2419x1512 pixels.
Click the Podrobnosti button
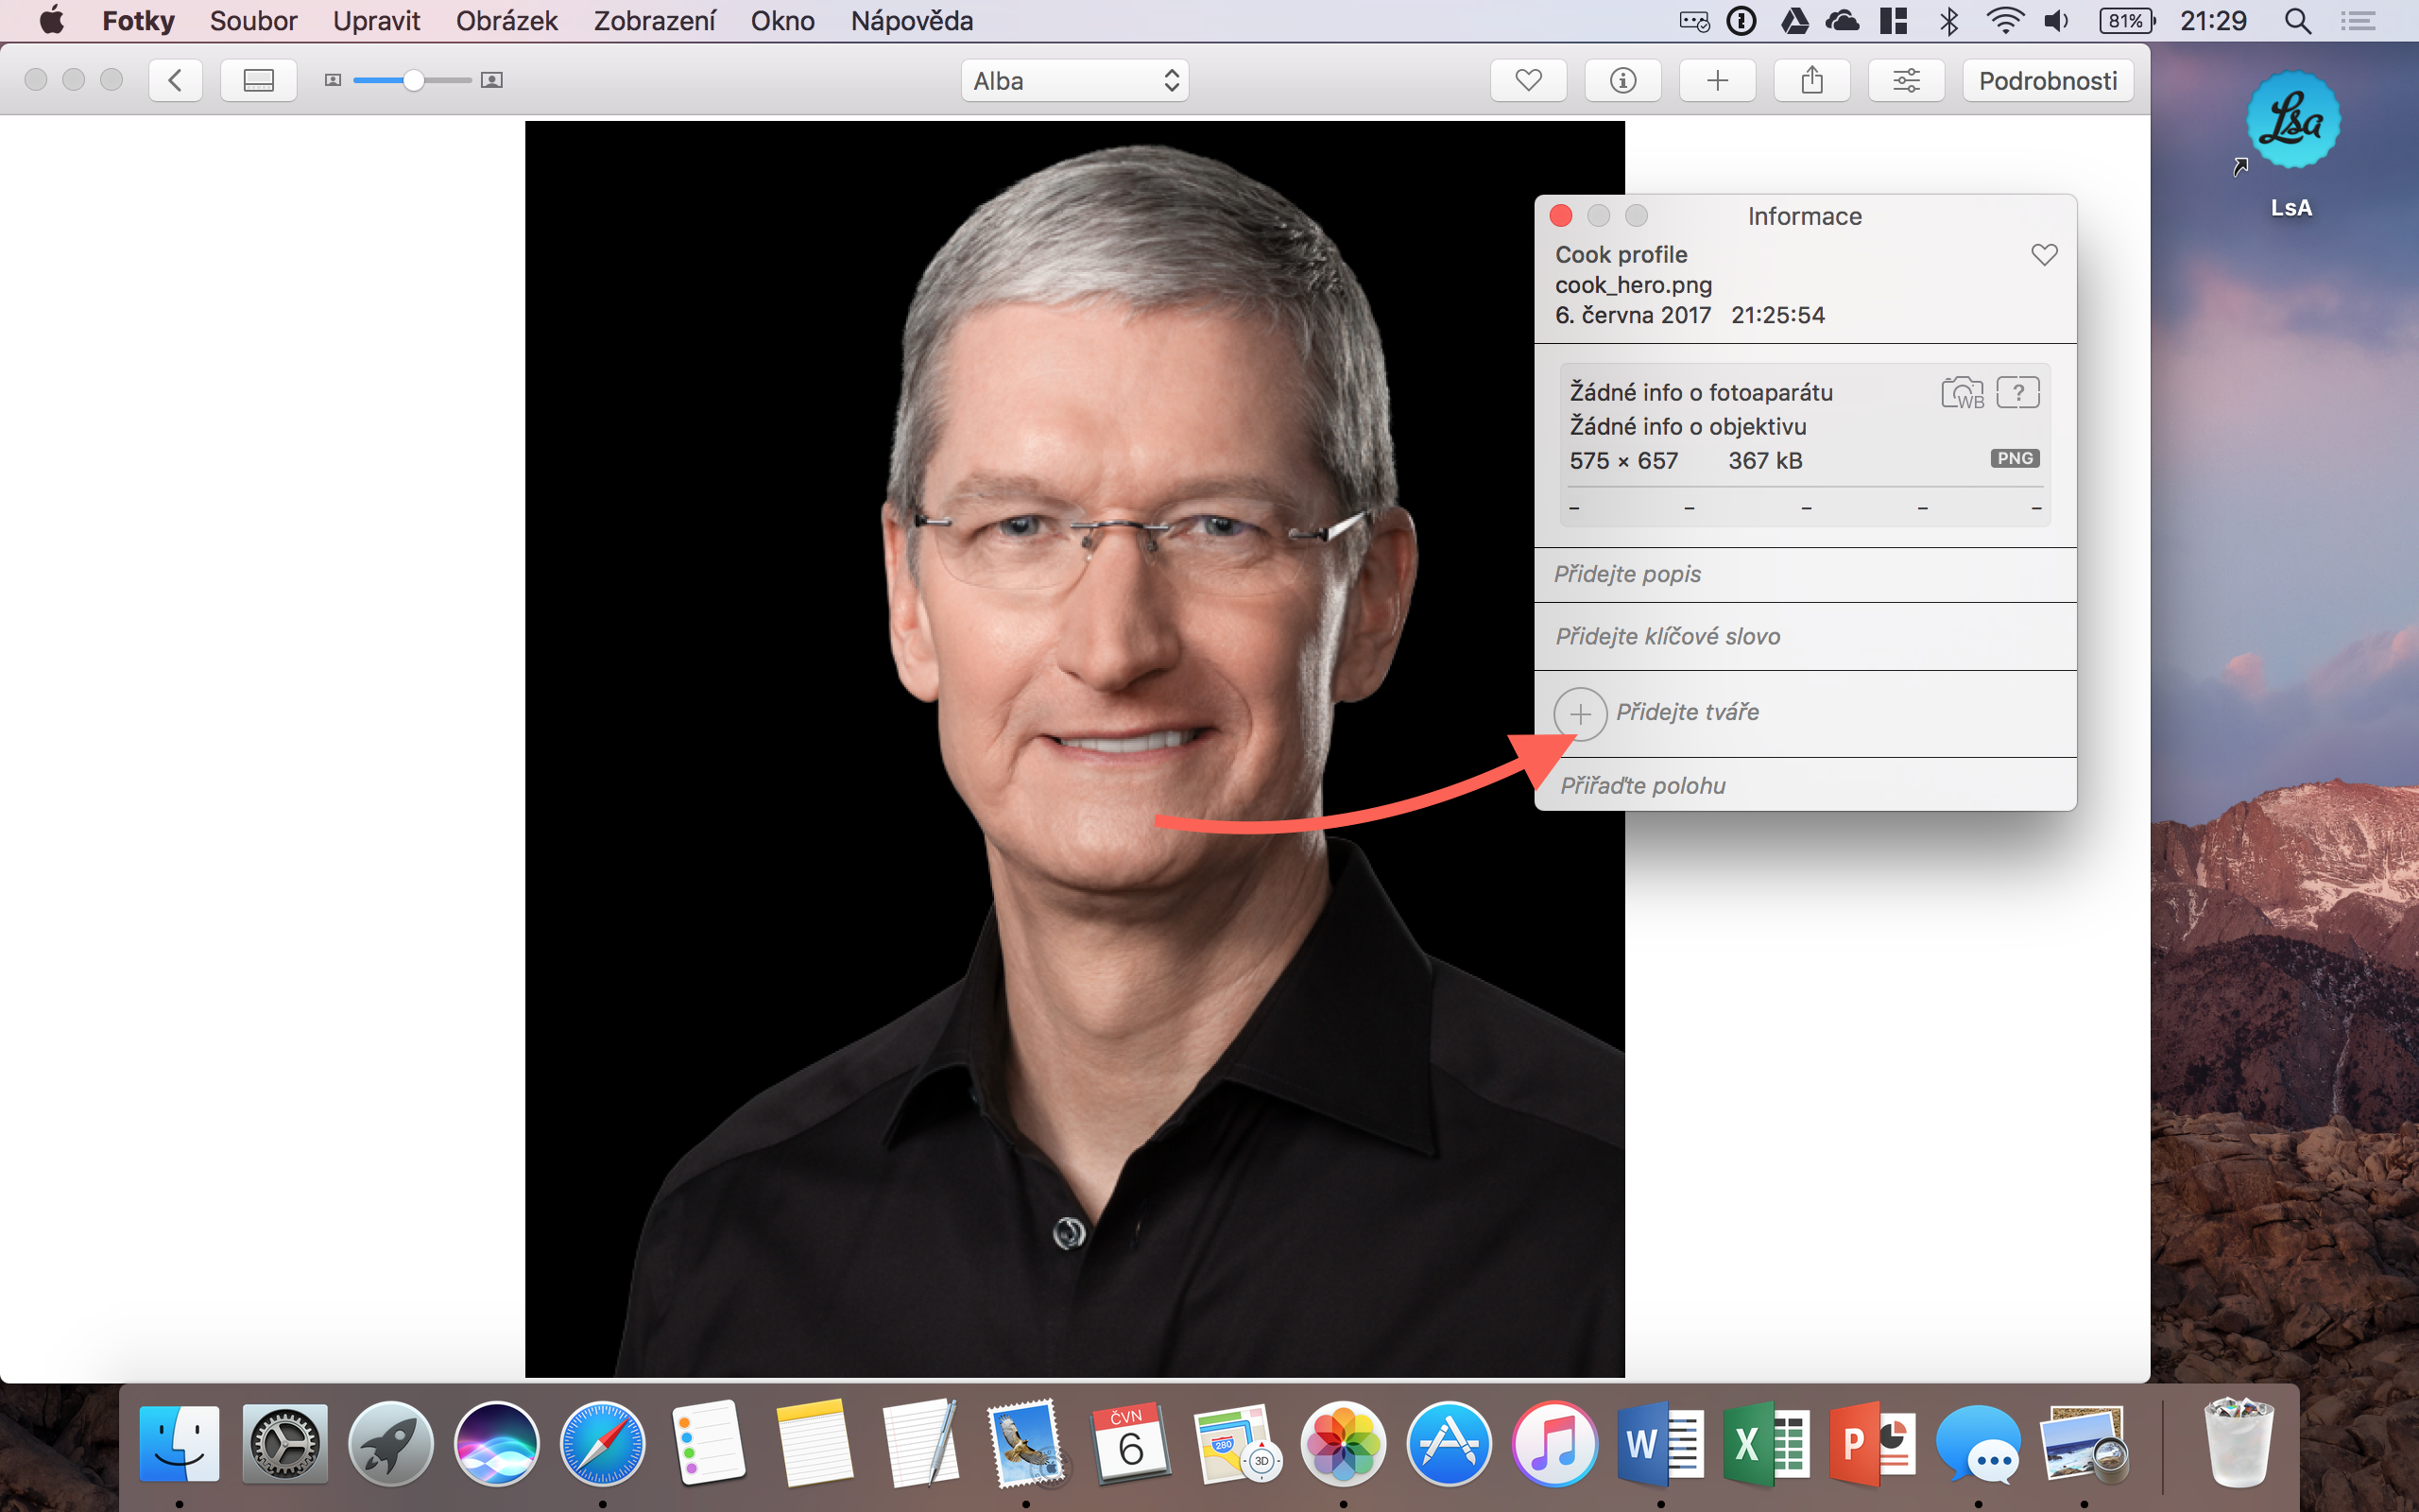pos(2047,81)
